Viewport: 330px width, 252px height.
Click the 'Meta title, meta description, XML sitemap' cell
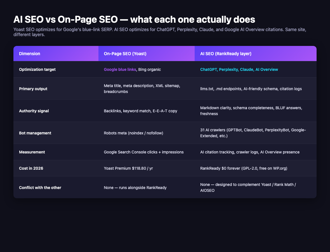(147, 89)
